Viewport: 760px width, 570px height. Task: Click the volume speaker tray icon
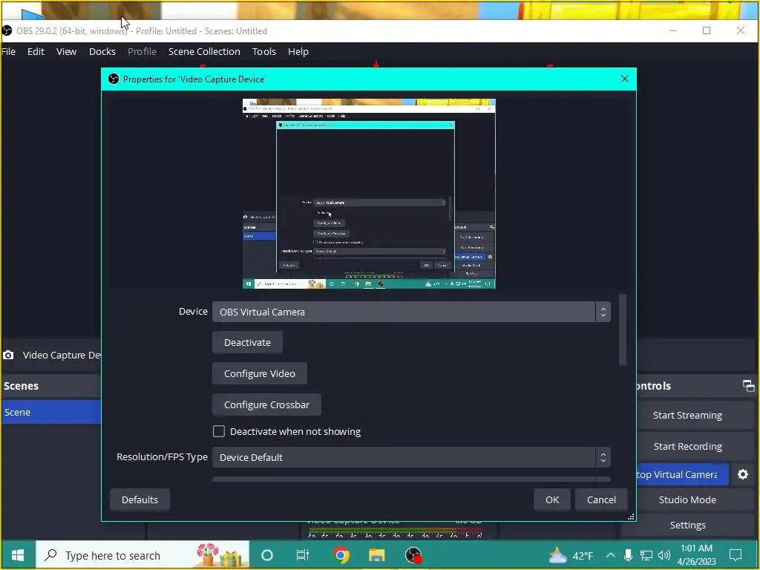click(x=664, y=555)
